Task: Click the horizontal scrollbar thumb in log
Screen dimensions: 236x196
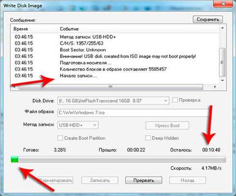Action: pos(111,87)
